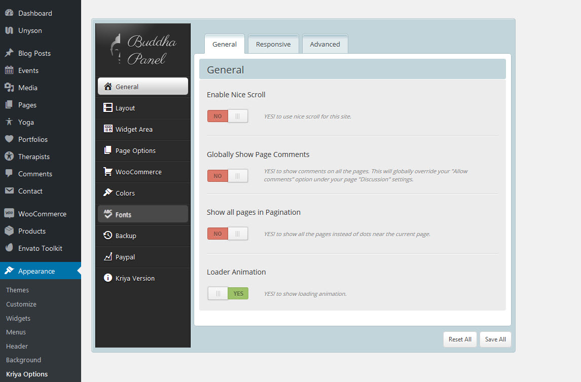581x382 pixels.
Task: Open Kriya Options from the sidebar
Action: pos(26,374)
